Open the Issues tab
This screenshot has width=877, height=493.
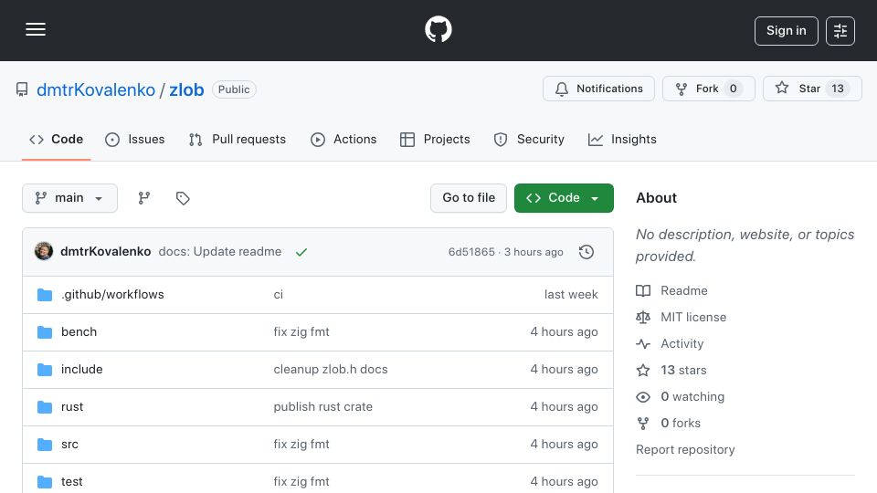(x=135, y=139)
